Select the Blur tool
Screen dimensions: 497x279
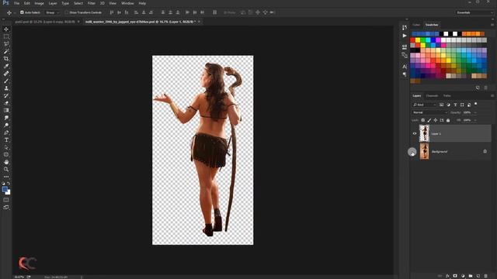(6, 118)
